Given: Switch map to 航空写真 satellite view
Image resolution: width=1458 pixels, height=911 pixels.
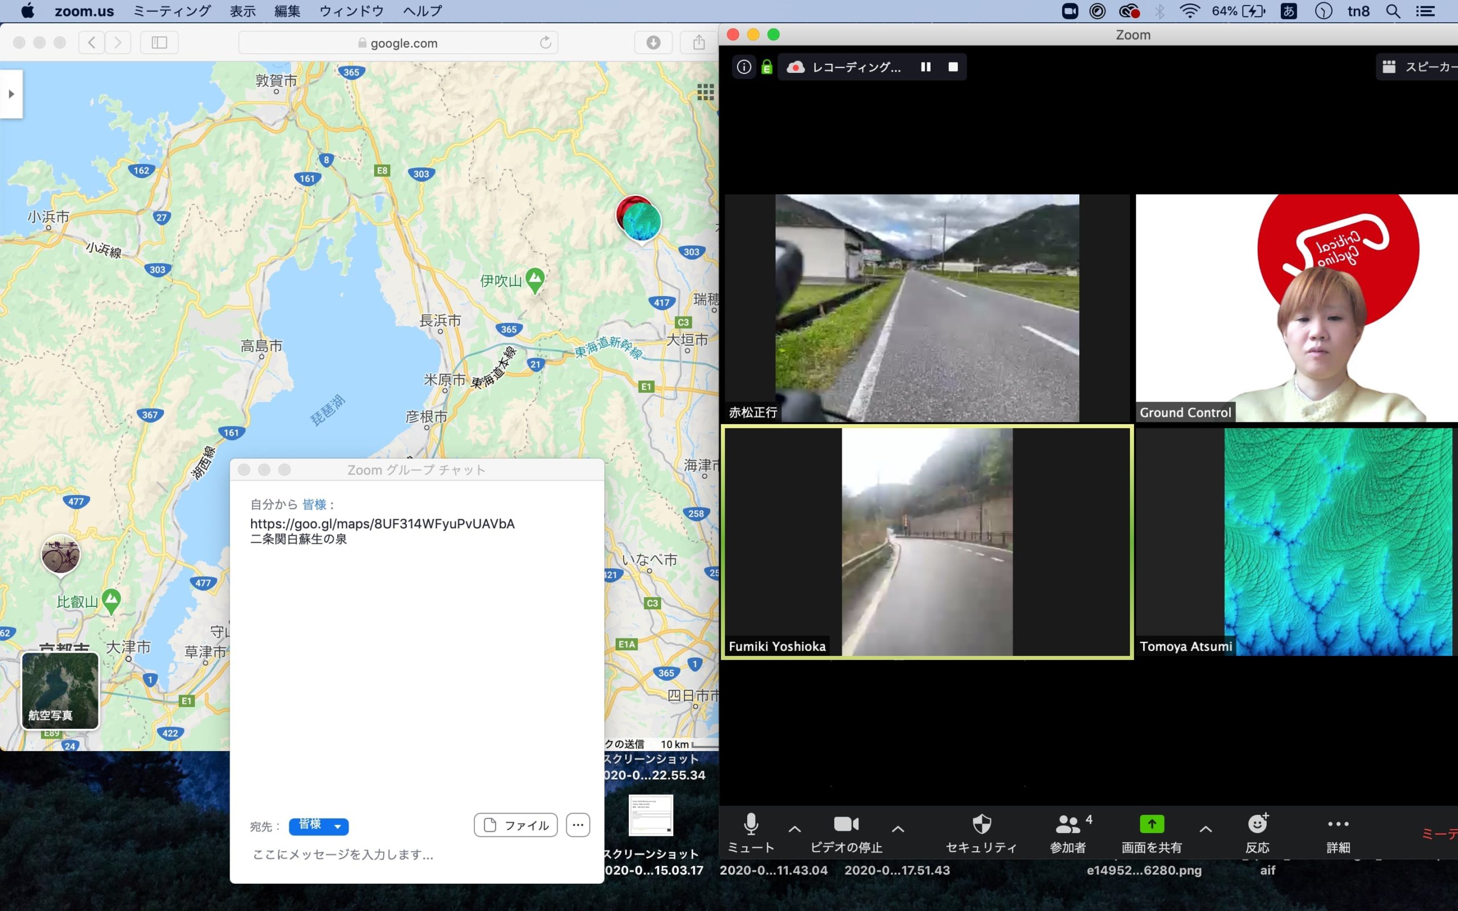Looking at the screenshot, I should tap(60, 691).
